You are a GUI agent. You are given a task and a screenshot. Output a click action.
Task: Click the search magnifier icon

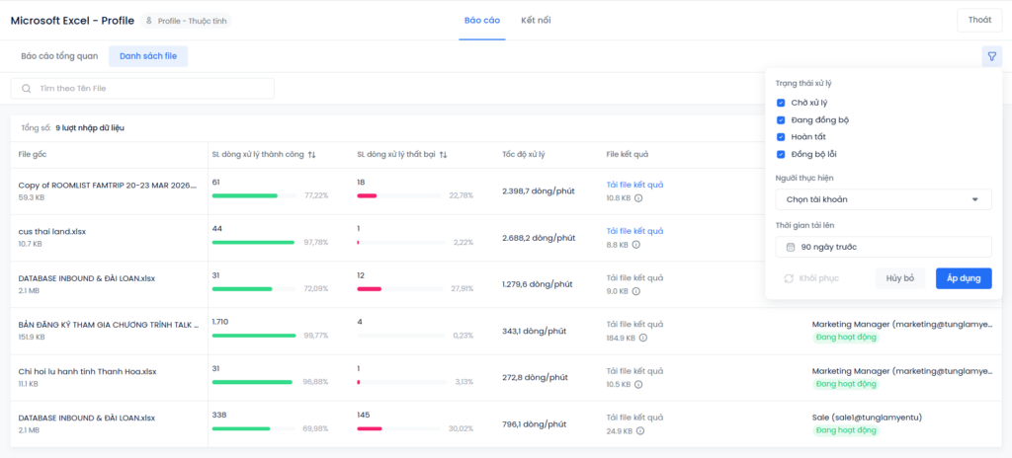coord(27,89)
